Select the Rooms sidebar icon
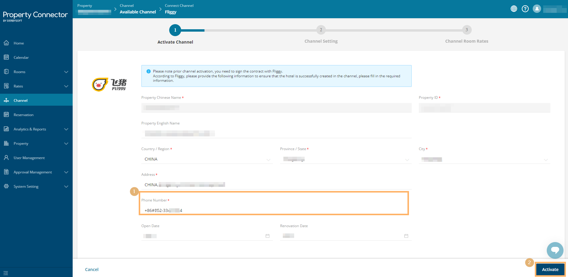The image size is (568, 277). click(6, 72)
